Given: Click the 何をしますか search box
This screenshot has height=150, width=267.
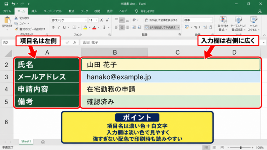Looking at the screenshot, I should pyautogui.click(x=145, y=11).
